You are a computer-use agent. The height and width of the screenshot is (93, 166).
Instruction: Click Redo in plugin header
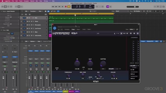[x=89, y=29]
